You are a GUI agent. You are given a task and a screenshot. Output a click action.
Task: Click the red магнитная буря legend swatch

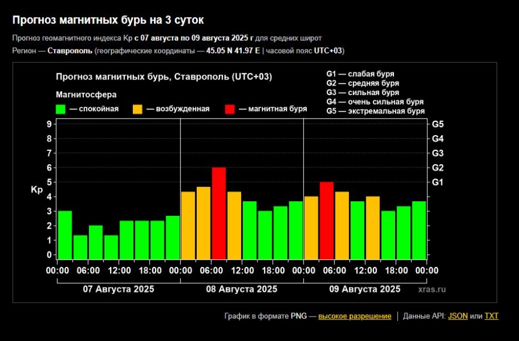[x=229, y=109]
